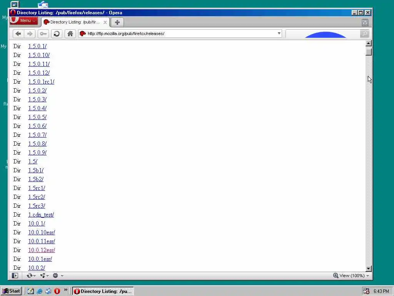Open the 10.0.11esr/ directory link
394x296 pixels.
pos(42,241)
